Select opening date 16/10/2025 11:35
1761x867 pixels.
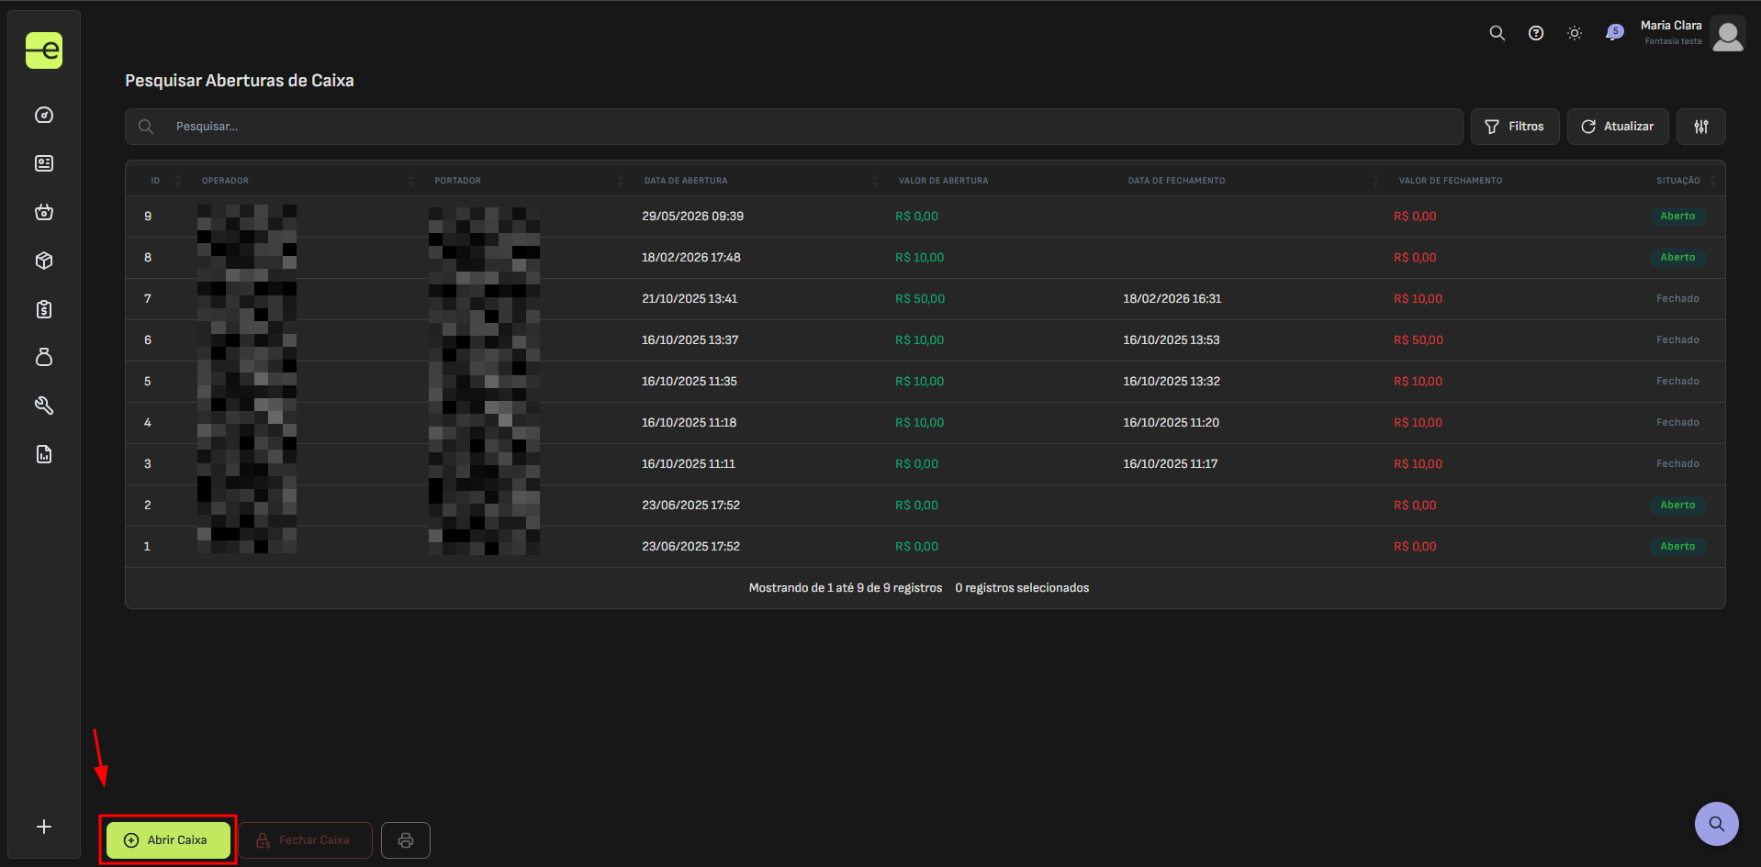689,382
